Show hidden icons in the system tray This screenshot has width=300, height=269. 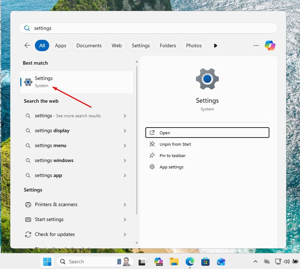[255, 262]
